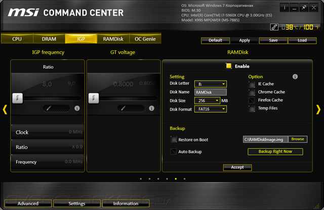Viewport: 324px width, 210px height.
Task: Select the highlighted fifth page dot
Action: coord(176,179)
